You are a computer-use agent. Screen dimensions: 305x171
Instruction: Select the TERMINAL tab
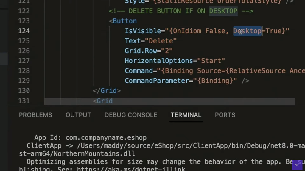click(x=186, y=115)
